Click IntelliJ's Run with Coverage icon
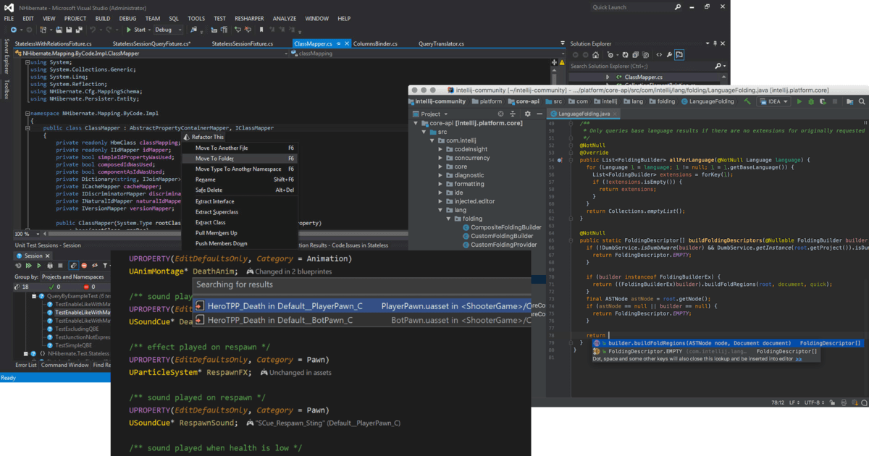This screenshot has width=869, height=456. click(x=823, y=102)
